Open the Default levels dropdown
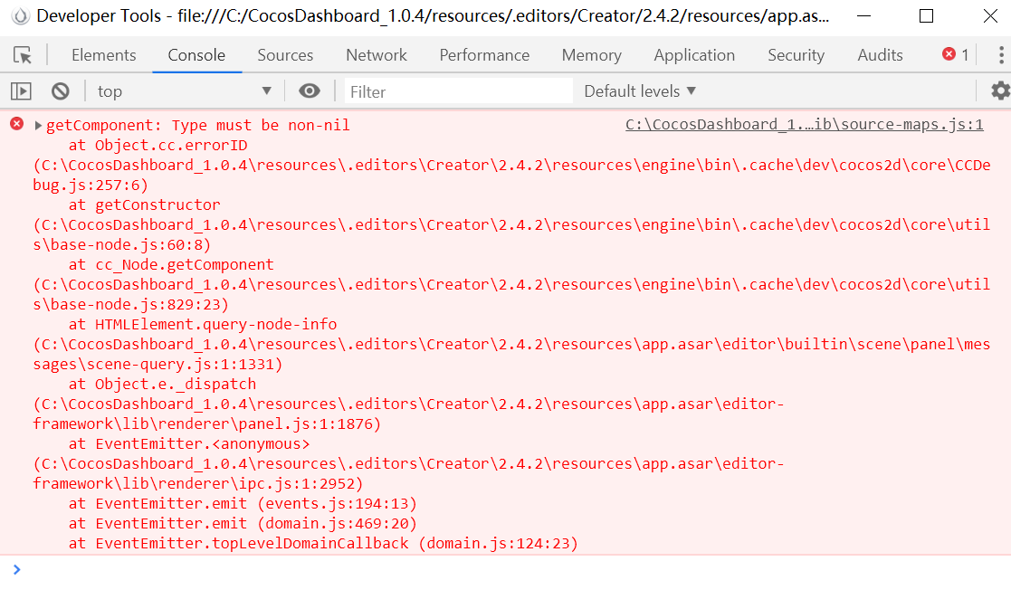Screen dimensions: 1011x609 pyautogui.click(x=640, y=91)
